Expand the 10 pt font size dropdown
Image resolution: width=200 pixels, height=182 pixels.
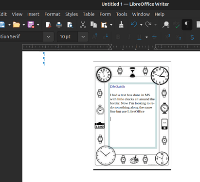point(83,37)
